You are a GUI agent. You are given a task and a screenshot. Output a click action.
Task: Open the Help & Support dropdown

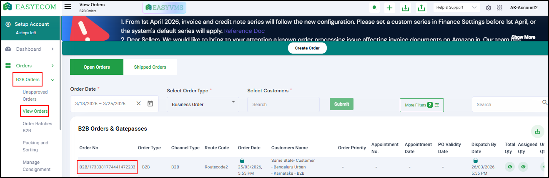point(456,7)
